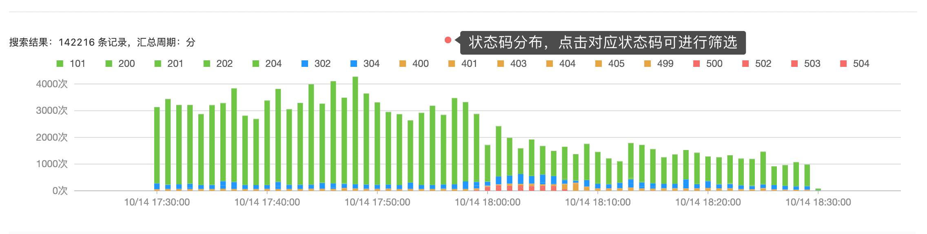Click the orange 499 legend icon
Screen dimensions: 927x234
pos(648,64)
